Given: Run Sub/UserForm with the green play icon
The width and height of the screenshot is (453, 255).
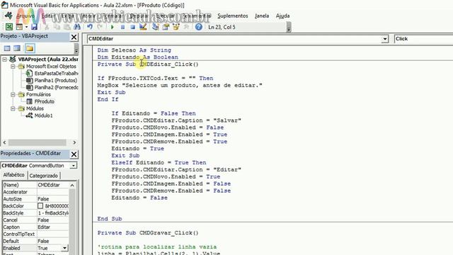Looking at the screenshot, I should tap(113, 27).
